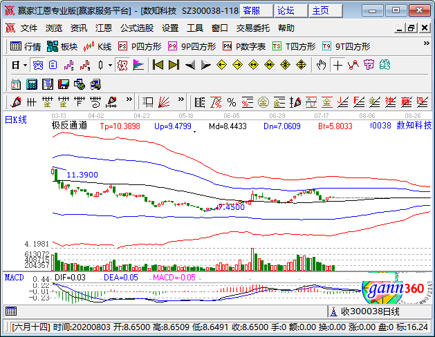435x337 pixels.
Task: Toggle the 极 extreme channel icon
Action: coord(122,66)
